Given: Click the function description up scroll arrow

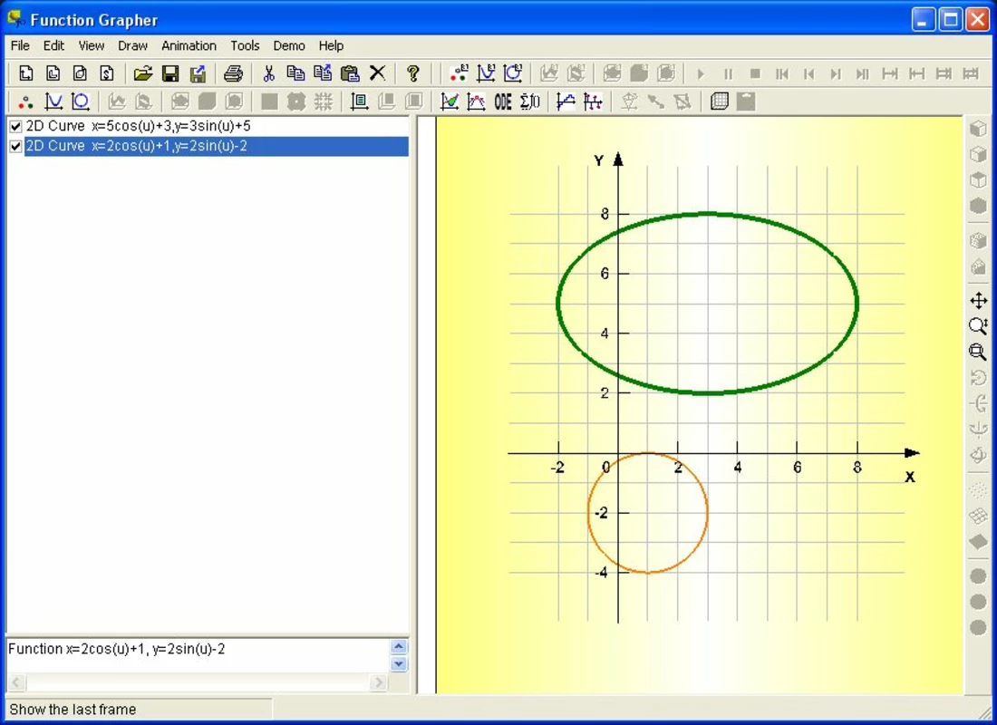Looking at the screenshot, I should point(399,647).
